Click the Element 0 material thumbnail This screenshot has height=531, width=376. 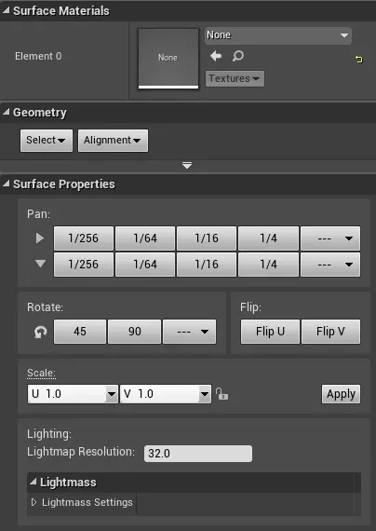point(168,59)
